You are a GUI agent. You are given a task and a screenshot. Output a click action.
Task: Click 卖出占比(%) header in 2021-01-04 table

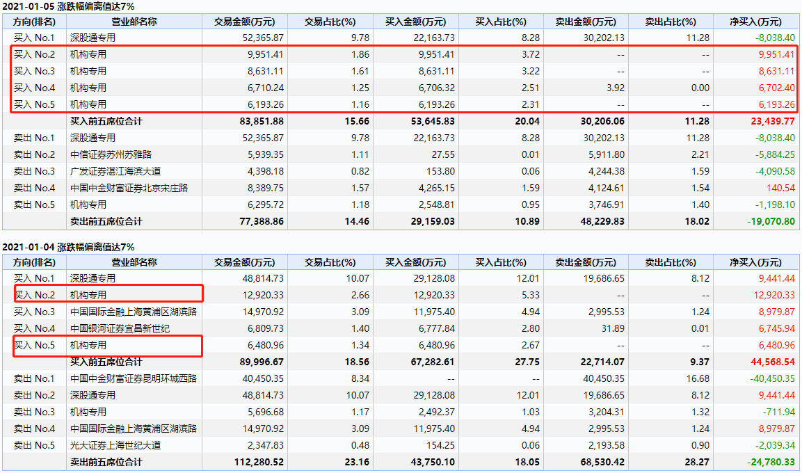coord(671,262)
